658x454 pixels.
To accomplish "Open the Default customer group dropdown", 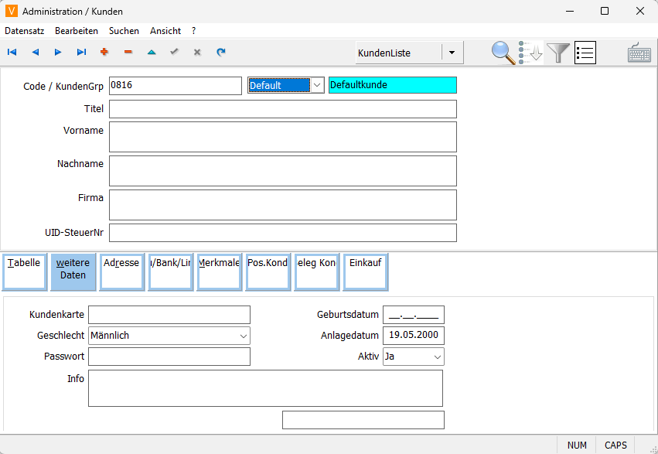I will [x=316, y=85].
